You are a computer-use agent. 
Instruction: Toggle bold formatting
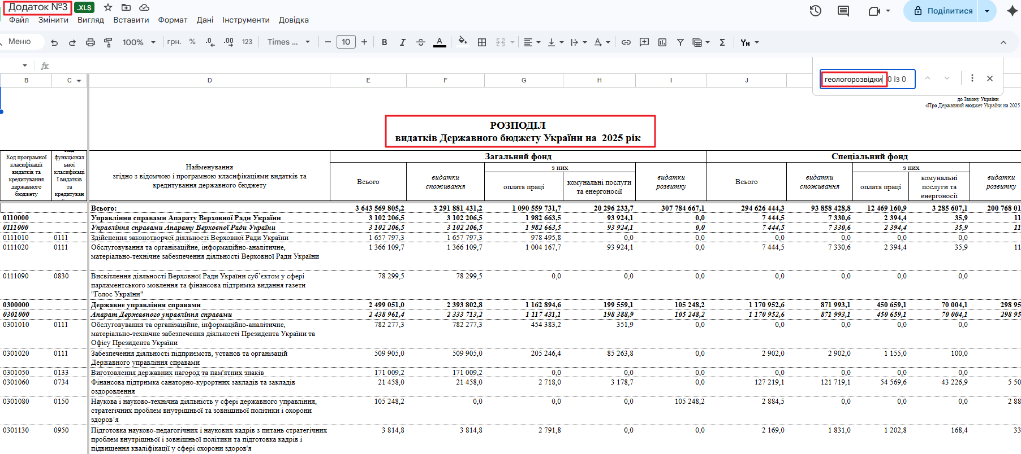[x=385, y=42]
